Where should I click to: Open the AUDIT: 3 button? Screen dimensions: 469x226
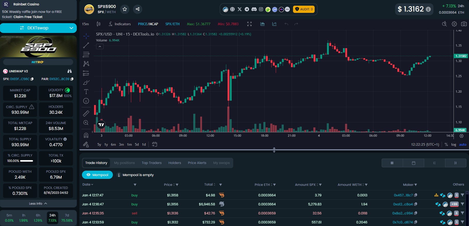tap(304, 9)
